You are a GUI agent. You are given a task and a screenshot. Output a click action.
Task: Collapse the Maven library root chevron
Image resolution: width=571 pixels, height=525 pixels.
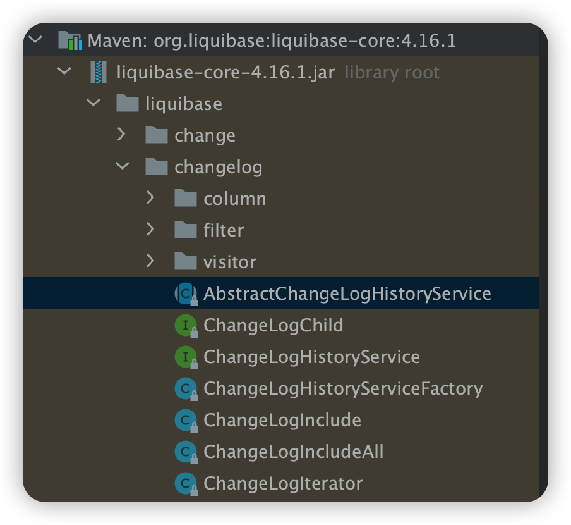pos(35,39)
